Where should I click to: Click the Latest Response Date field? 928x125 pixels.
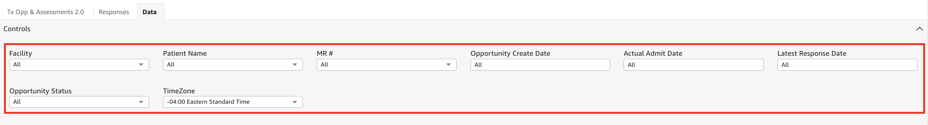(x=847, y=65)
